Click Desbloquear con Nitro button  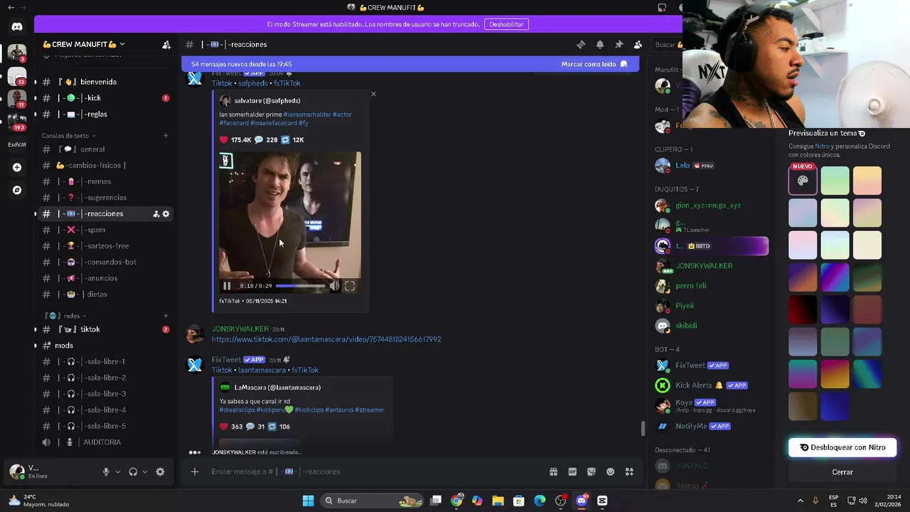click(842, 447)
